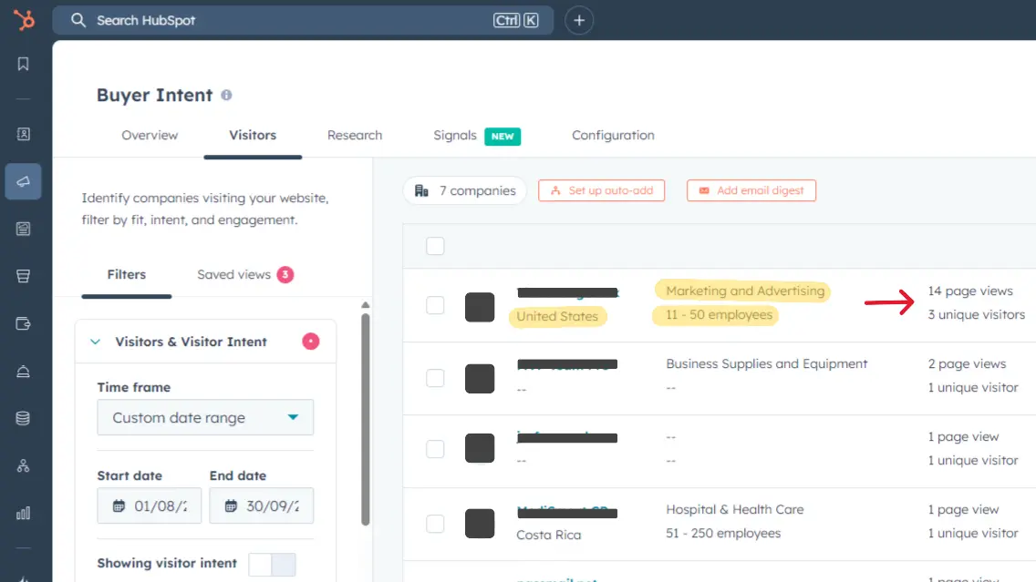Open the Custom date range dropdown
This screenshot has height=582, width=1036.
coord(205,418)
